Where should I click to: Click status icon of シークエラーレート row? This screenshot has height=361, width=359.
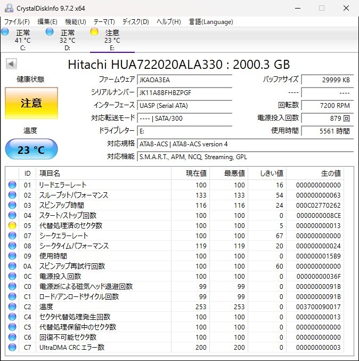[12, 236]
